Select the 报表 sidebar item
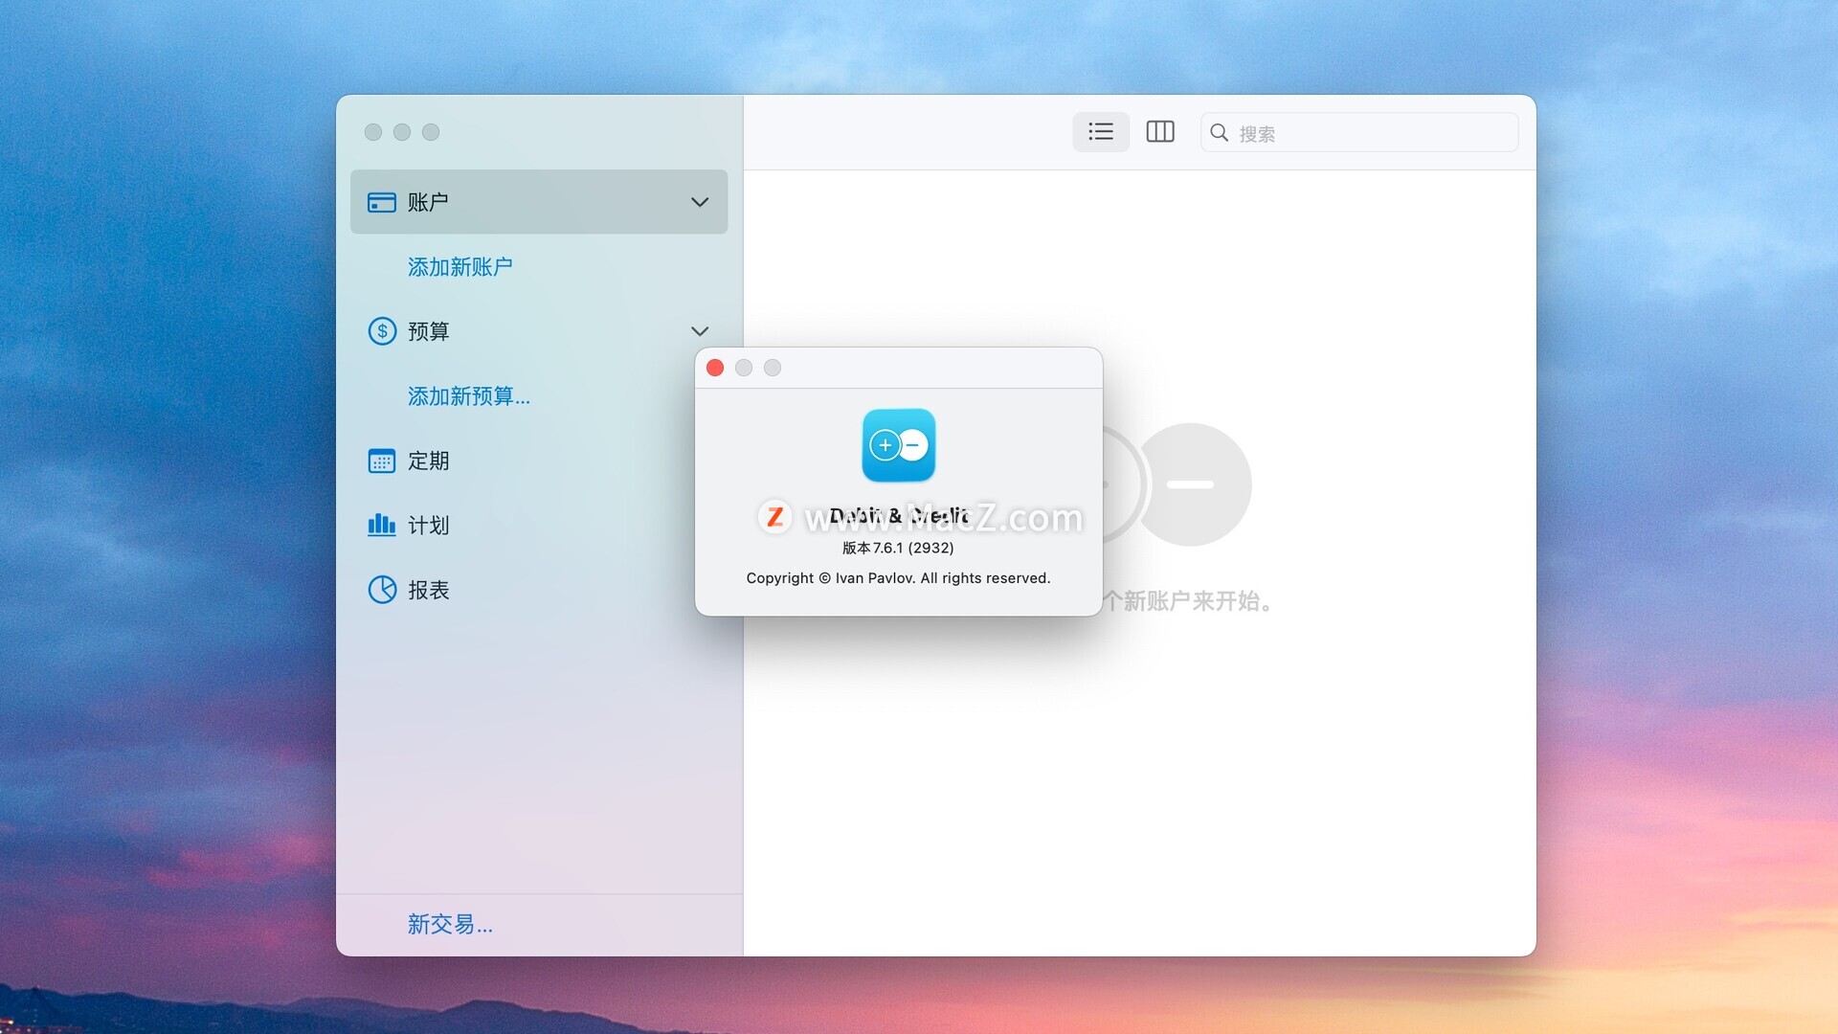This screenshot has width=1838, height=1034. point(428,590)
